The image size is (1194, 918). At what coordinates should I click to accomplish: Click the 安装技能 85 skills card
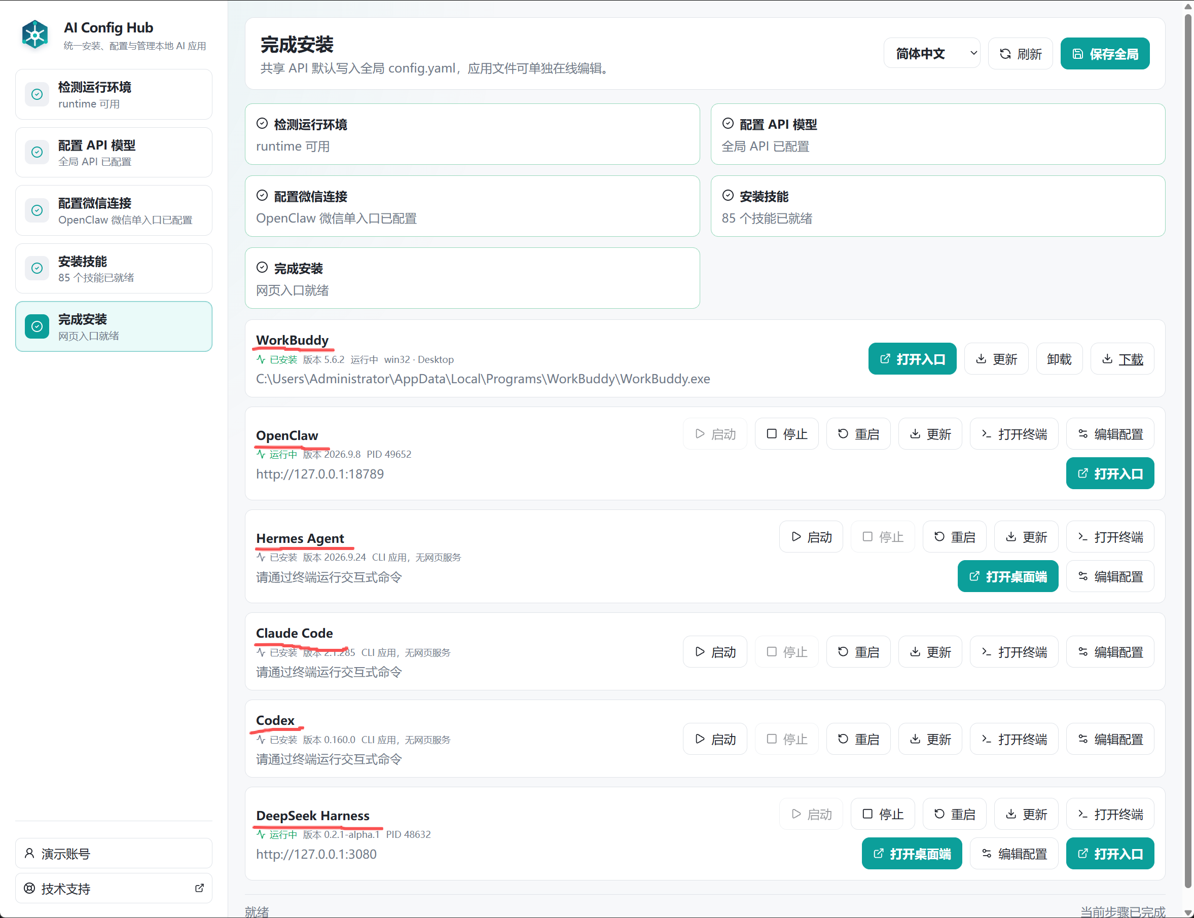(938, 206)
